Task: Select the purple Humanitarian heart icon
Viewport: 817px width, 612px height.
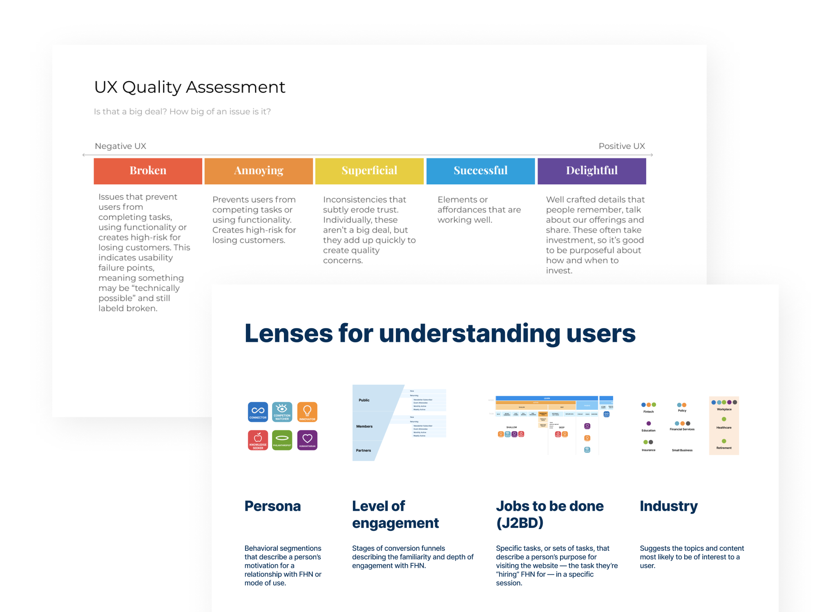Action: coord(307,440)
